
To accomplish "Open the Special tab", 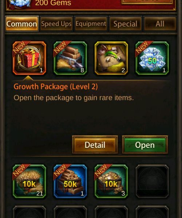I will pyautogui.click(x=126, y=24).
